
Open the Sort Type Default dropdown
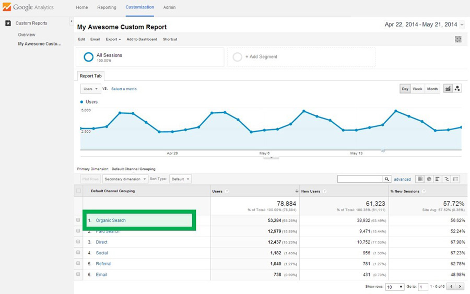181,179
